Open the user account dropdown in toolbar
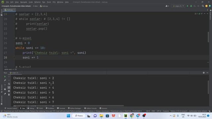 point(167,6)
